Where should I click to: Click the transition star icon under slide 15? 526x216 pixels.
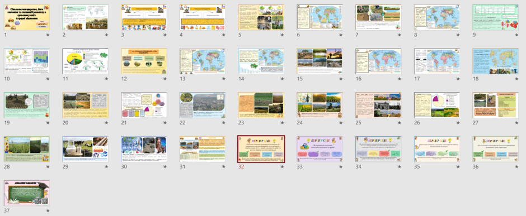click(341, 79)
